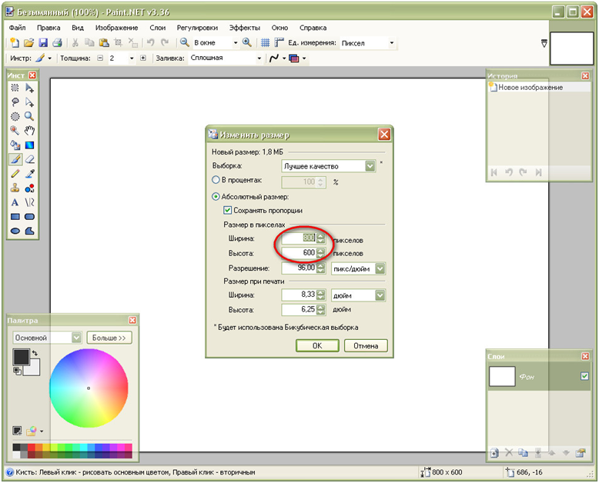Image resolution: width=599 pixels, height=483 pixels.
Task: Select the Paint Bucket tool
Action: [x=15, y=145]
